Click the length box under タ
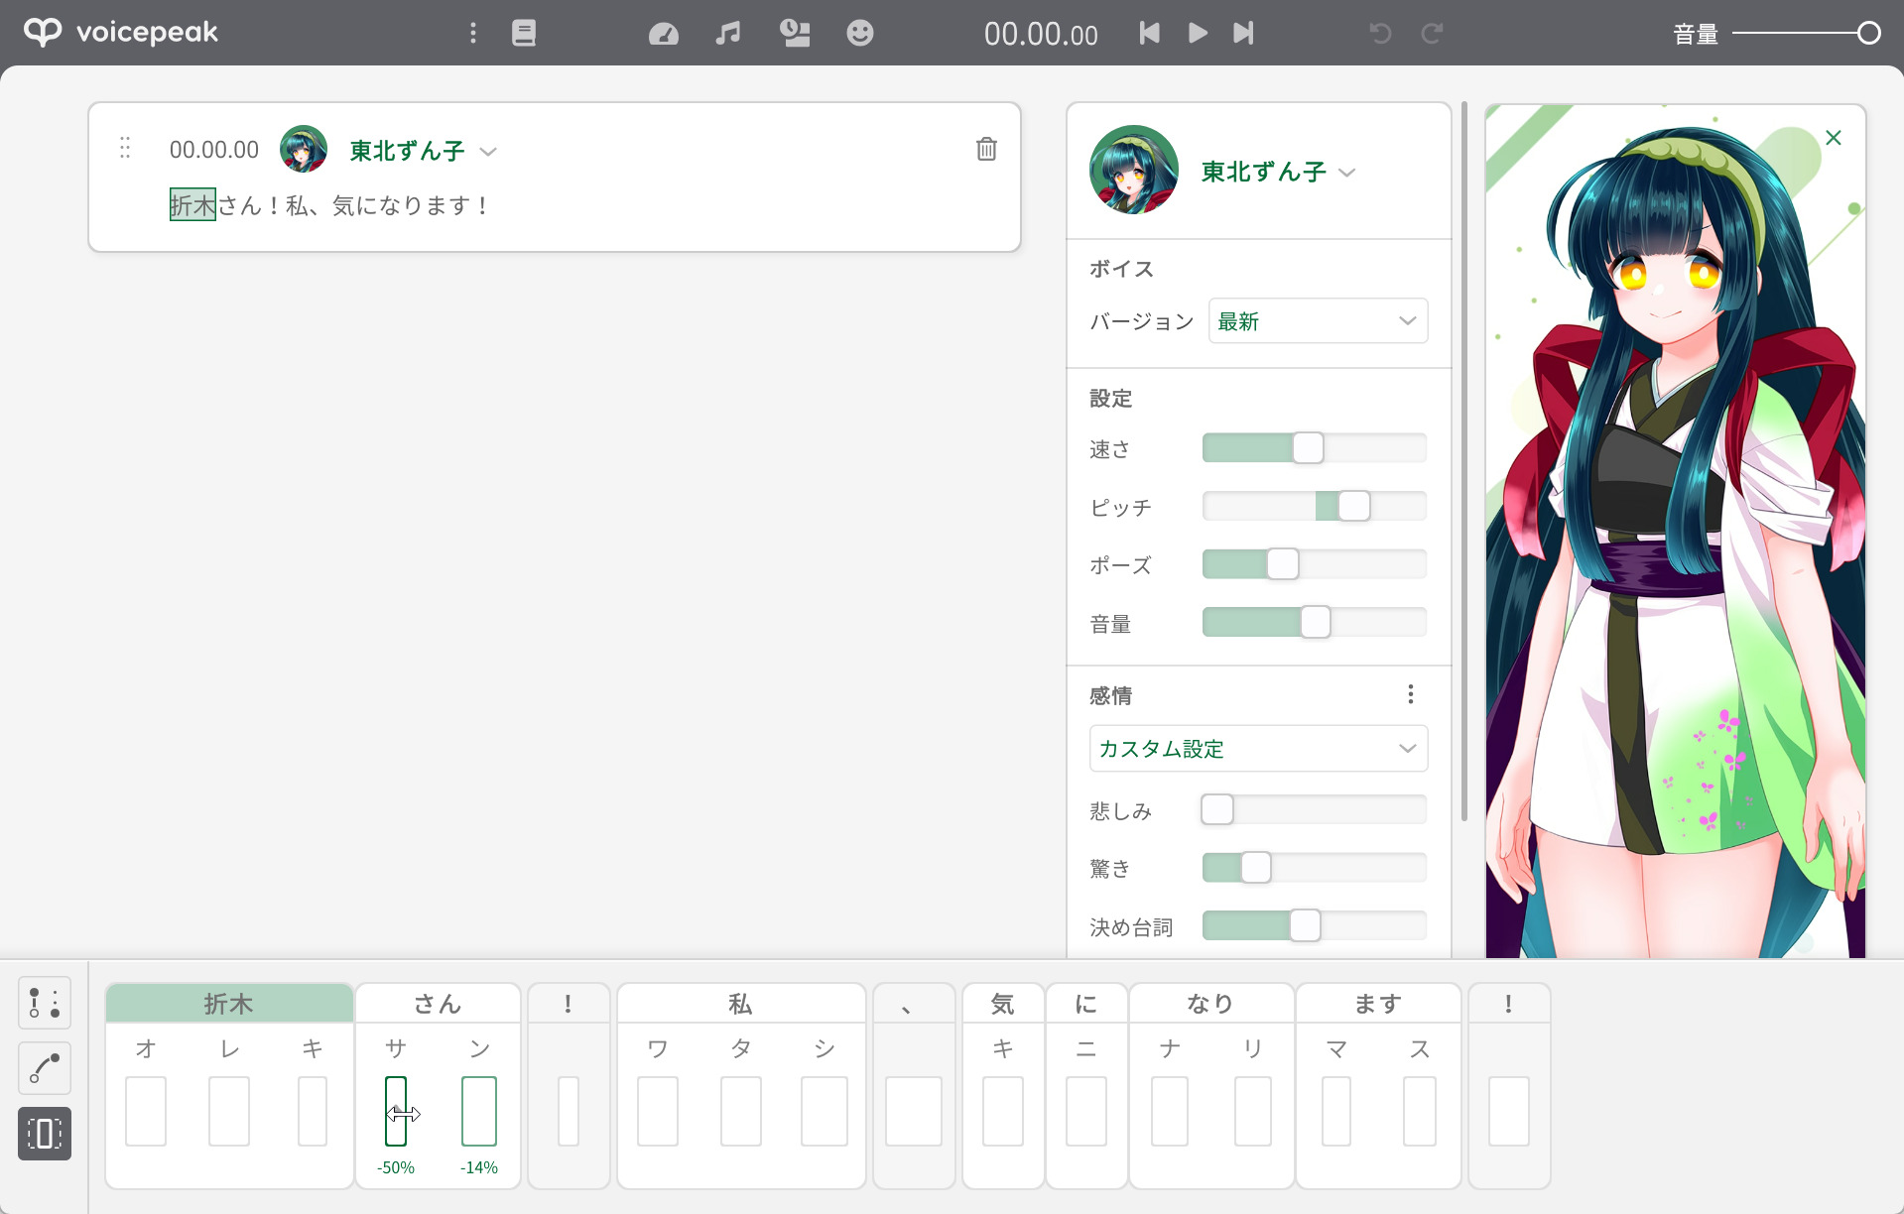Image resolution: width=1904 pixels, height=1214 pixels. [x=741, y=1111]
